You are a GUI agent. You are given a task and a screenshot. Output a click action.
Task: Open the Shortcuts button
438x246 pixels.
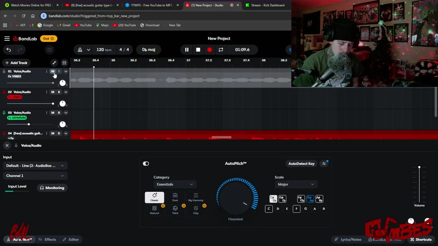coord(421,240)
